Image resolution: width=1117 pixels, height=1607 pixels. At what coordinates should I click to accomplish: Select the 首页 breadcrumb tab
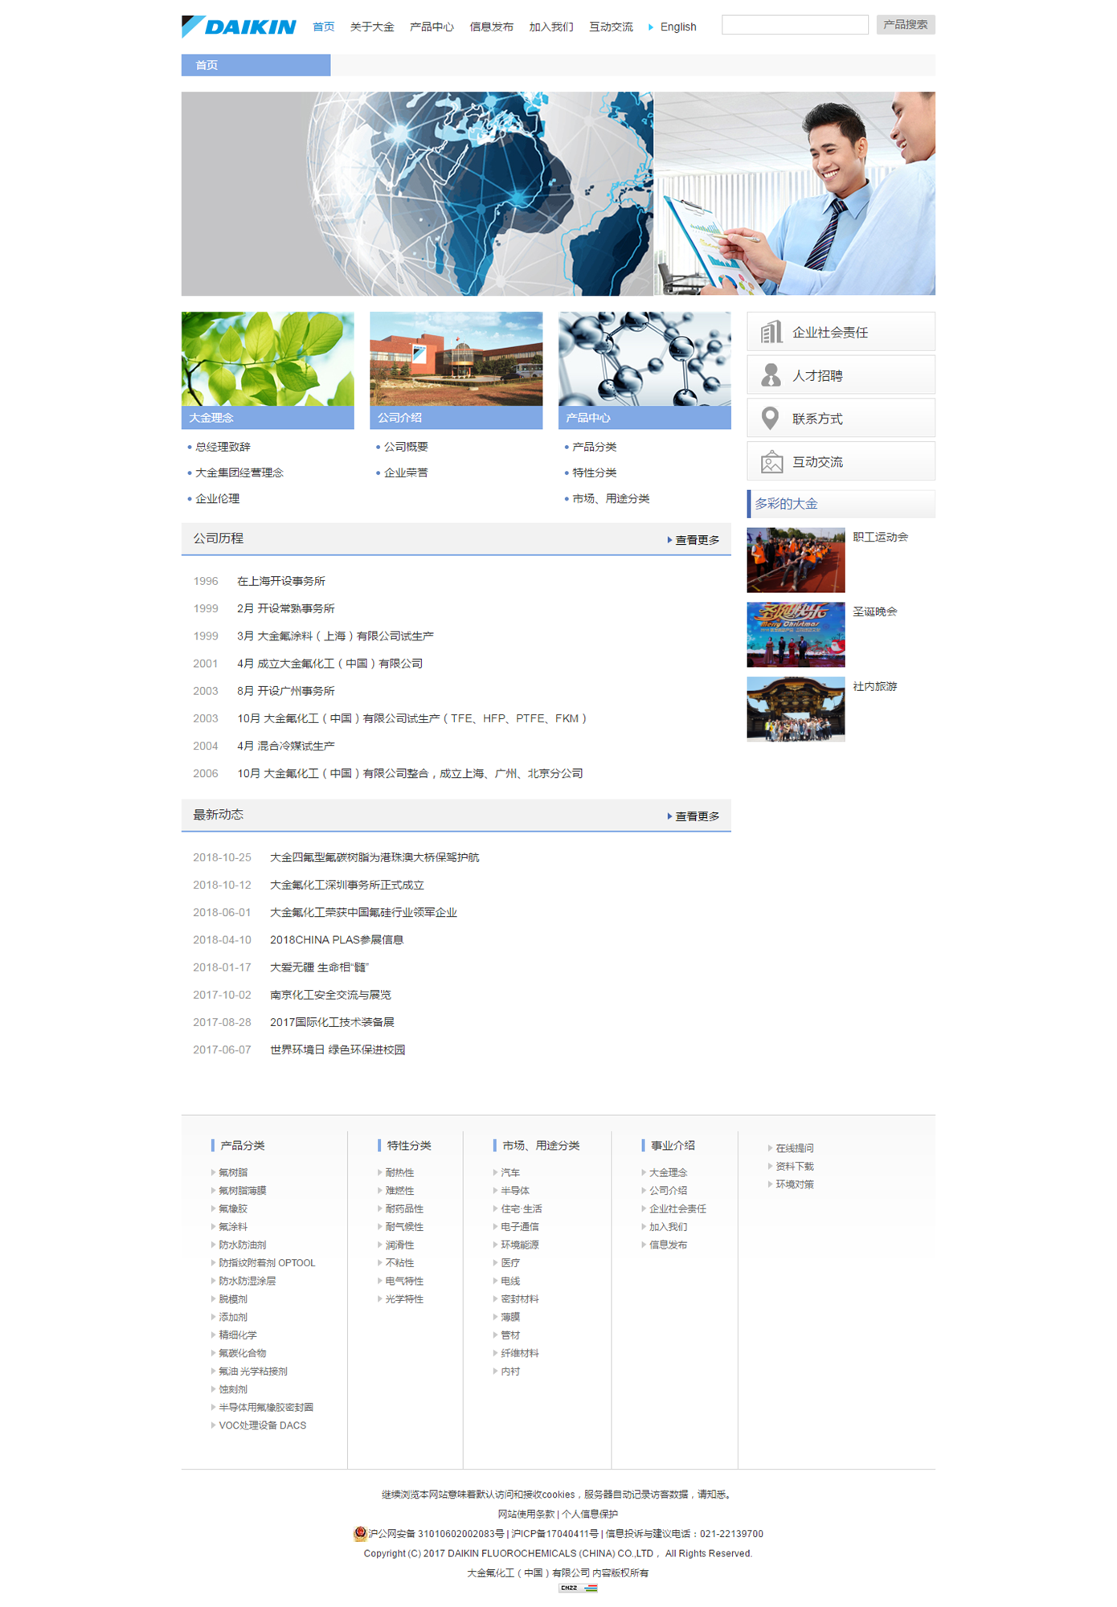(256, 65)
